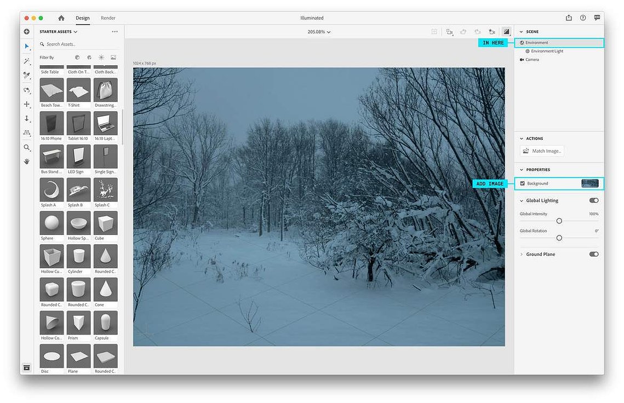Select the Splash A asset thumbnail
The image size is (624, 403).
click(x=51, y=190)
